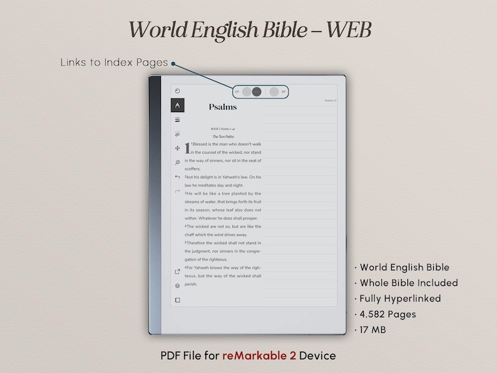Click the '4,582 Pages' bullet

point(388,314)
